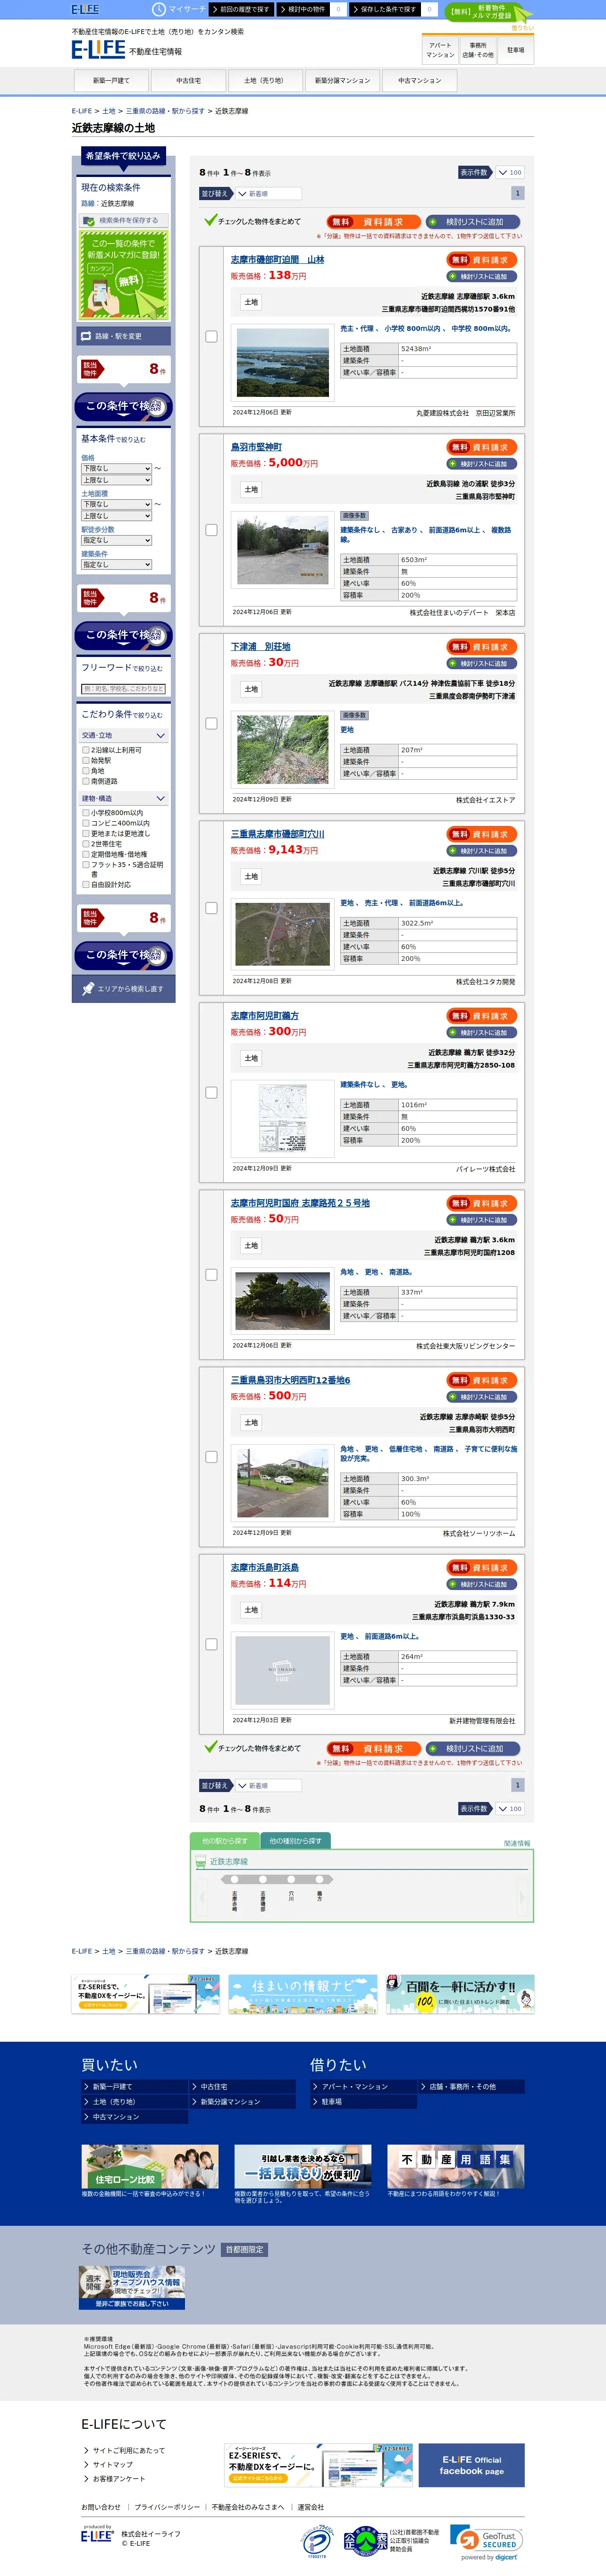The width and height of the screenshot is (606, 2576).
Task: Tick 自由設計対応 filter checkbox
Action: point(86,884)
